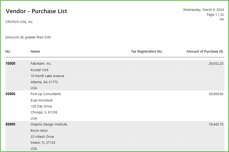This screenshot has width=229, height=152.
Task: Select vendor number 20000
Action: [10, 94]
